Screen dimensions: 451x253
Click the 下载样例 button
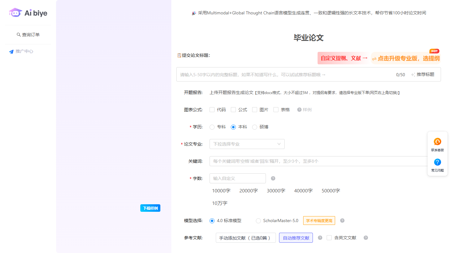(150, 208)
